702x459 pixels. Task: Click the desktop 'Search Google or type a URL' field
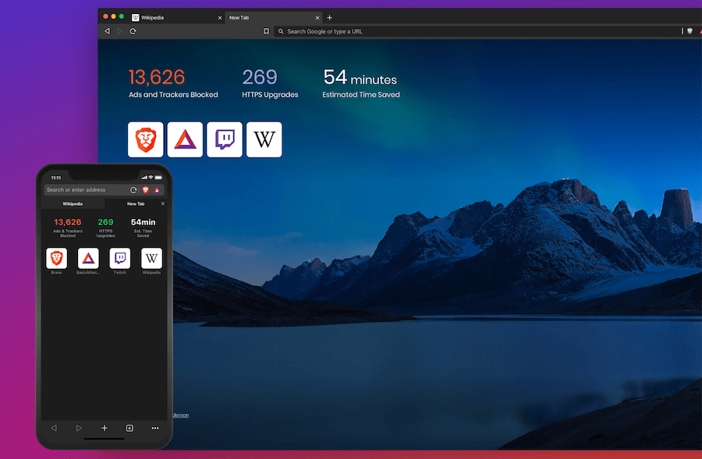pyautogui.click(x=468, y=31)
